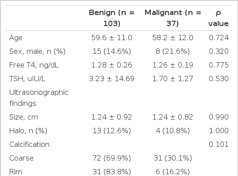The width and height of the screenshot is (238, 176).
Task: Select the malignant TSH value 1.70 ± 1.27
Action: [173, 79]
